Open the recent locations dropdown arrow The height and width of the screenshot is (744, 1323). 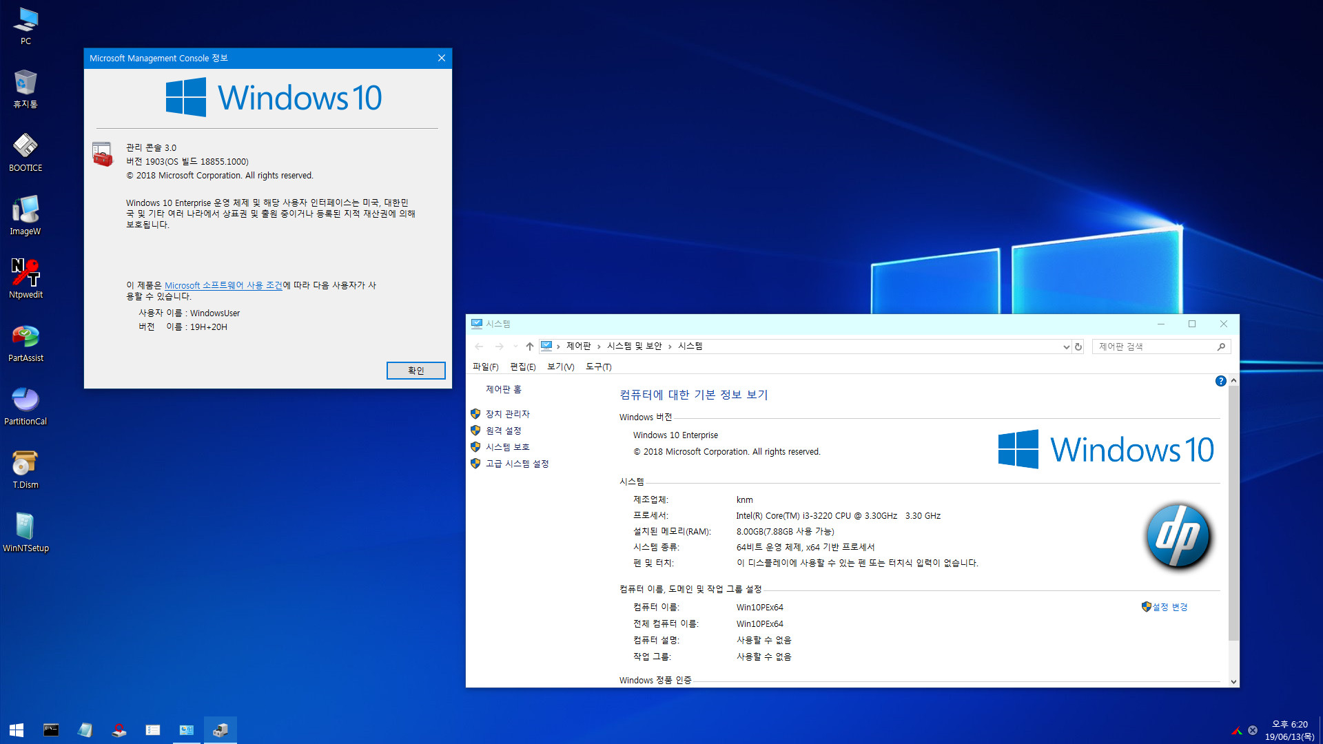click(515, 347)
